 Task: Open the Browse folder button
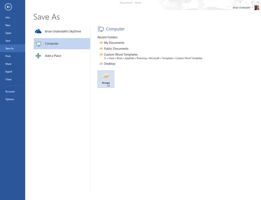106,79
